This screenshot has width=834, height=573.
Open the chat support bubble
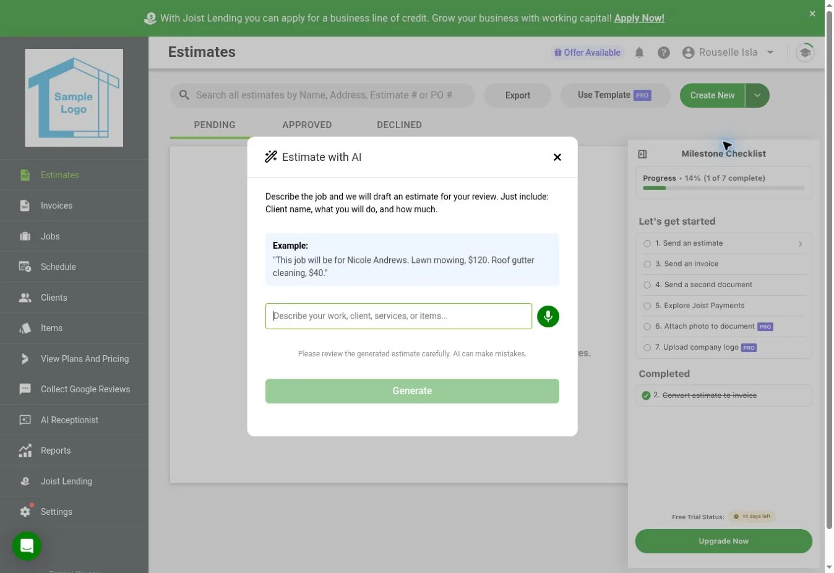point(27,546)
